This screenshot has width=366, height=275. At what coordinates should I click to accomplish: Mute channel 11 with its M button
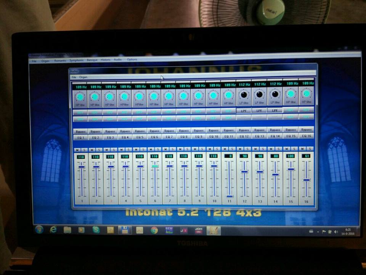225,149
